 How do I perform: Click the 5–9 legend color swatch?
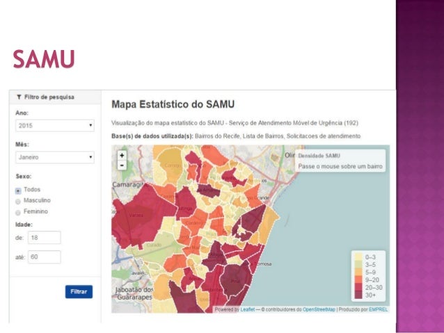(x=358, y=273)
